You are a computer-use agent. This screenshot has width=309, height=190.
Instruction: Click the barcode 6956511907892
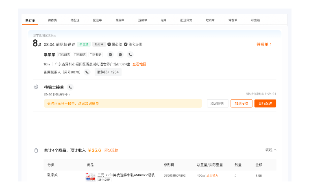174,175
